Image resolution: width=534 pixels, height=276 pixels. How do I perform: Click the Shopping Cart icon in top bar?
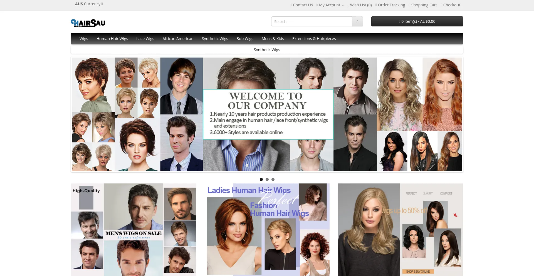410,5
